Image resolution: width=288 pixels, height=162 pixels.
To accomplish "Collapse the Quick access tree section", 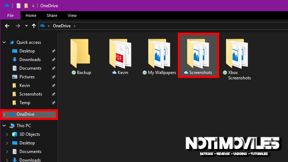I will [x=4, y=42].
